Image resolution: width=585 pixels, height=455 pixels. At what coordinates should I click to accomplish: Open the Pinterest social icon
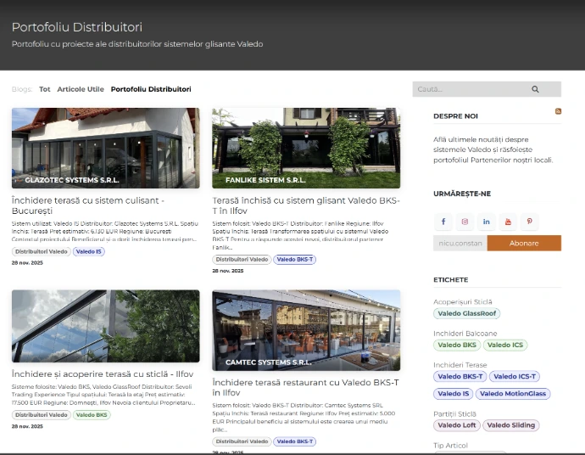coord(530,222)
